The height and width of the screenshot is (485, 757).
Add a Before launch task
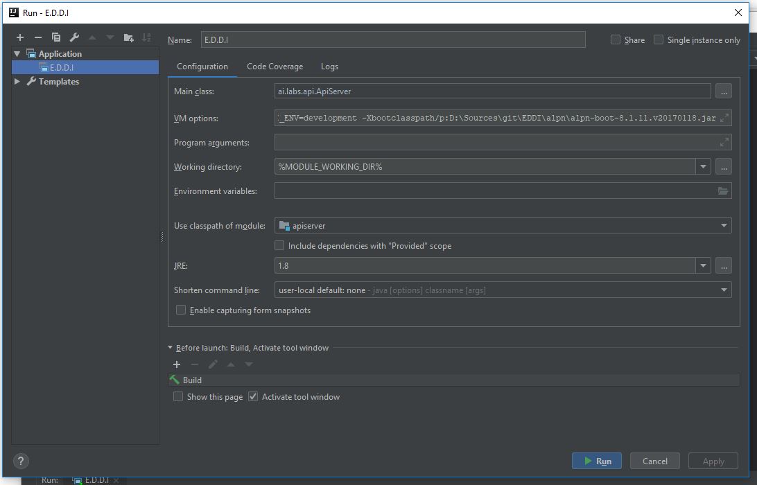(x=177, y=364)
